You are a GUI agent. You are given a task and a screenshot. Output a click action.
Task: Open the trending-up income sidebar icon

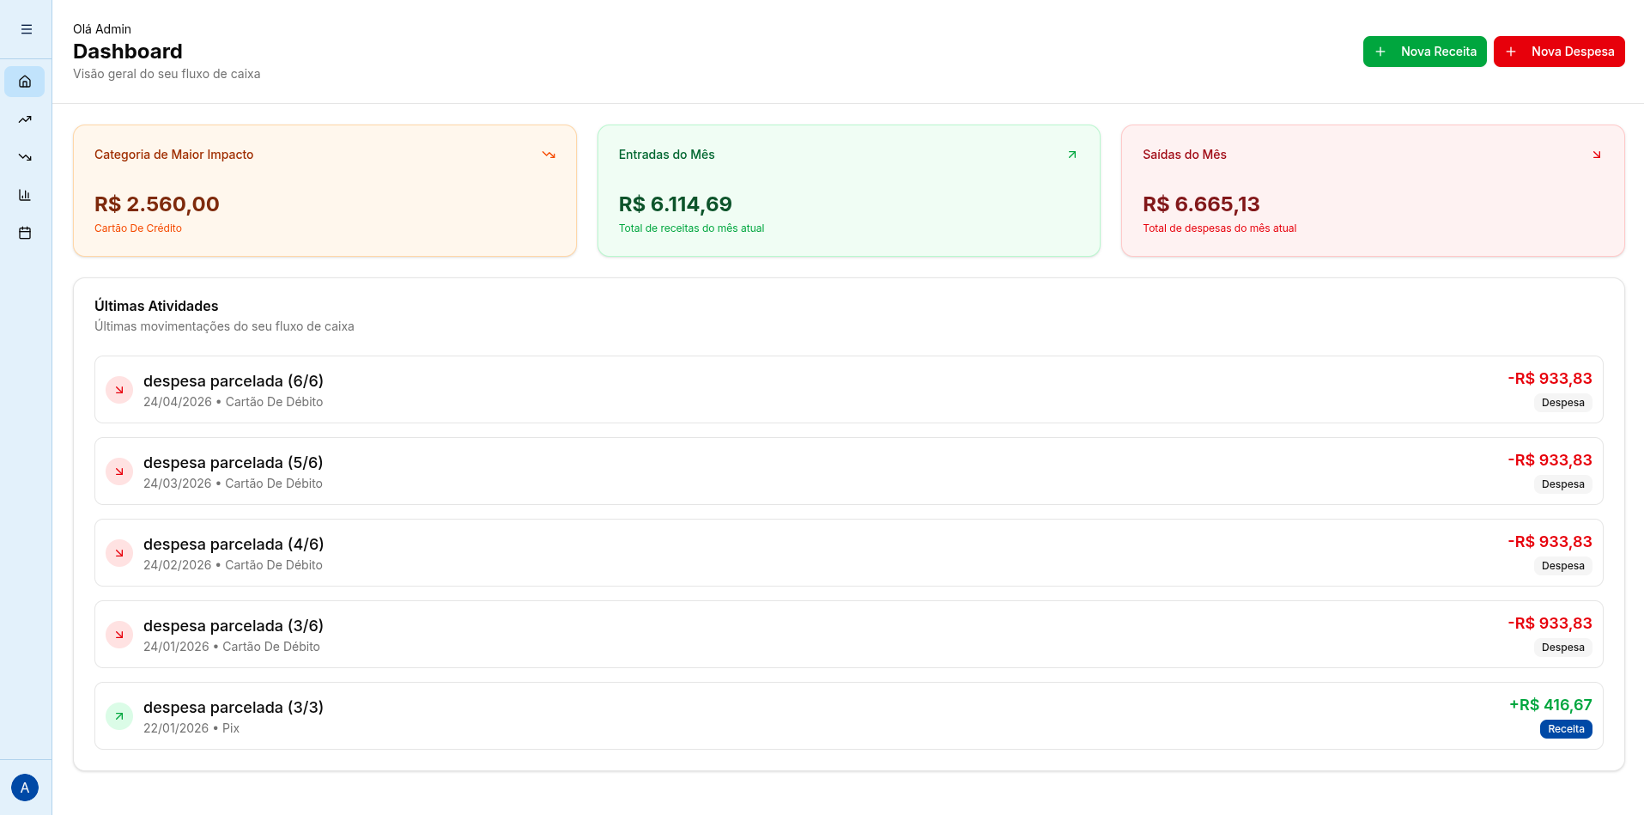[x=25, y=119]
